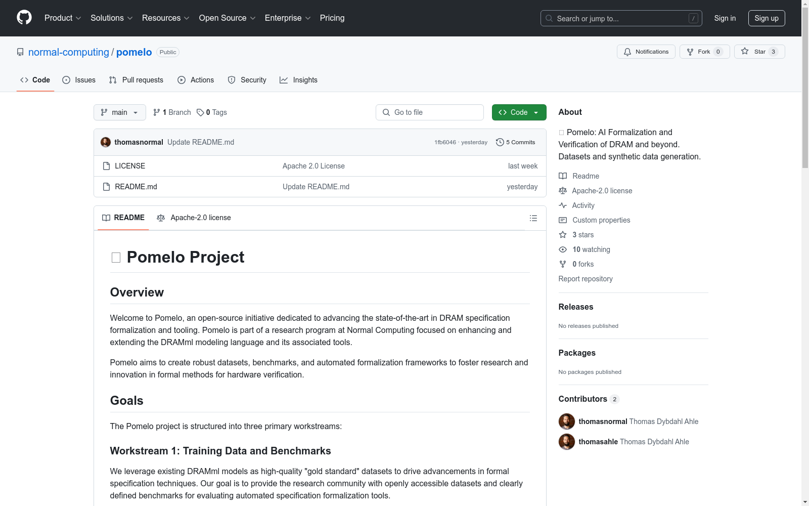Viewport: 809px width, 506px height.
Task: Select the Apache-2.0 license tab in file viewer
Action: click(x=194, y=218)
